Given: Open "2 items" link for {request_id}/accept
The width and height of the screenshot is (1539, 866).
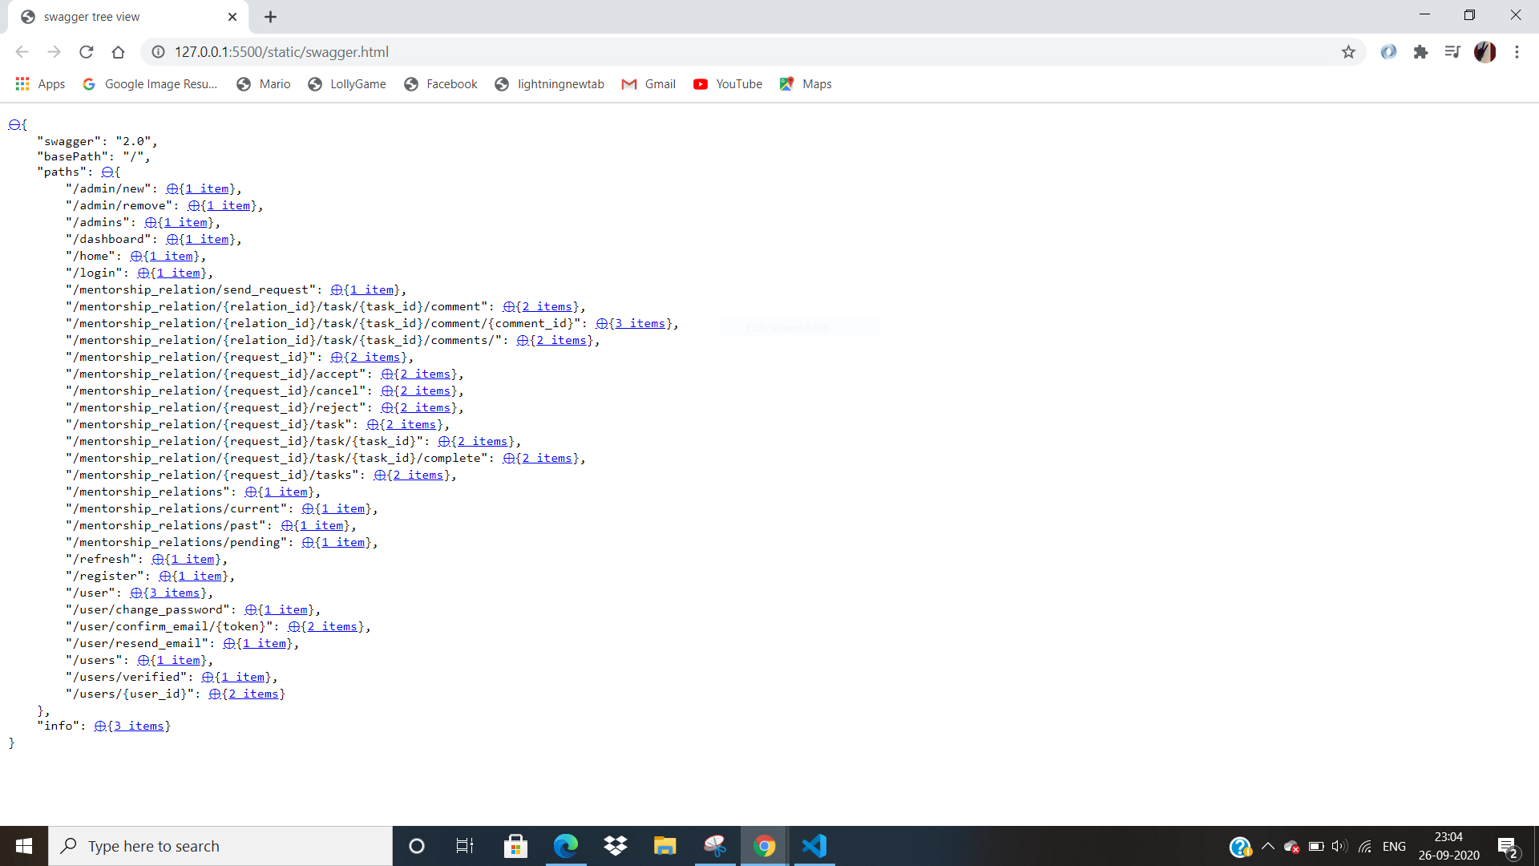Looking at the screenshot, I should (426, 374).
